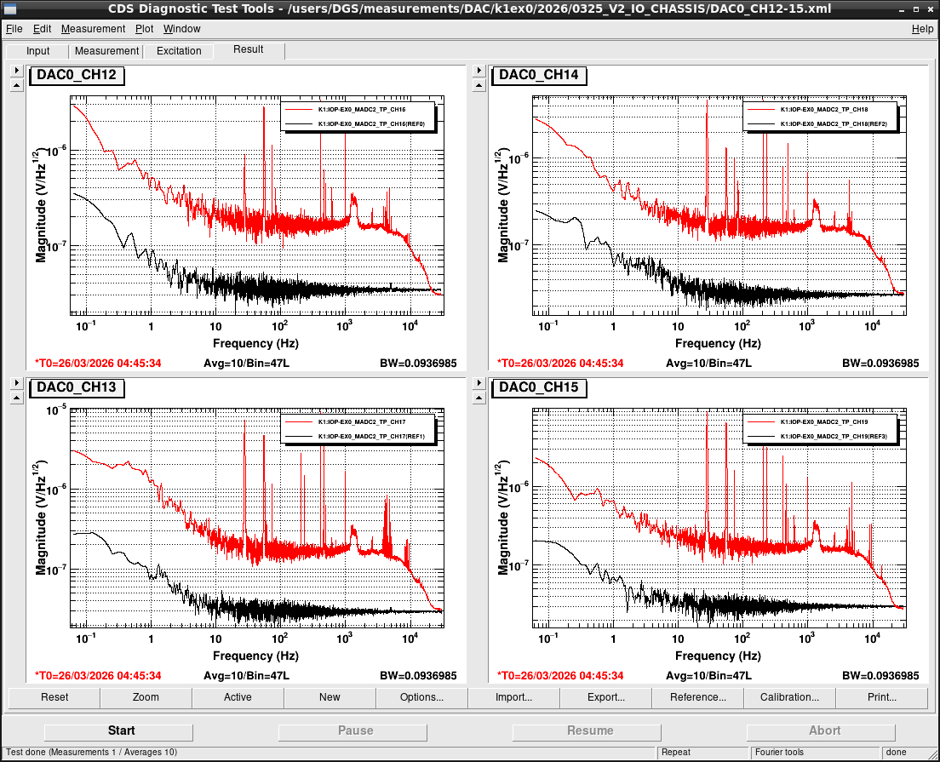Click up-arrow icon beside DAC0_CH14 plot
This screenshot has width=940, height=762.
coord(479,86)
